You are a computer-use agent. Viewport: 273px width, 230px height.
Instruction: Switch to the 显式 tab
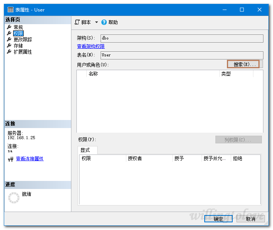click(87, 150)
